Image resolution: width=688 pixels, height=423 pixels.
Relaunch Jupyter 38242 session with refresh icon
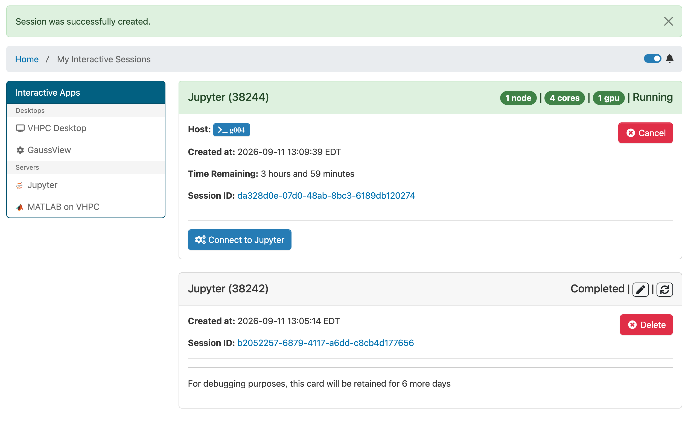[664, 290]
